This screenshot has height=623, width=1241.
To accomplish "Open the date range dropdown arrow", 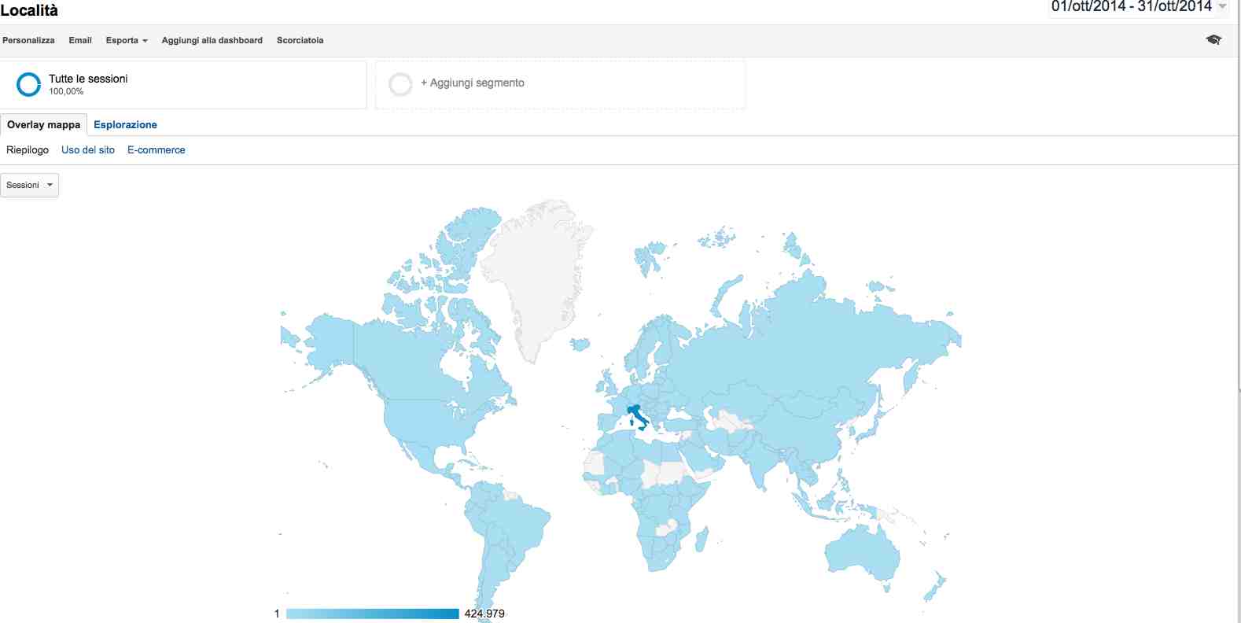I will pos(1222,7).
